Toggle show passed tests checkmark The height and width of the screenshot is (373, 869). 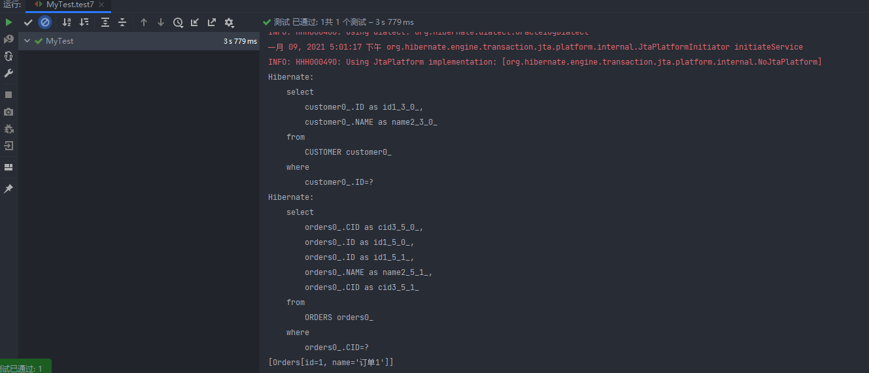pos(28,22)
